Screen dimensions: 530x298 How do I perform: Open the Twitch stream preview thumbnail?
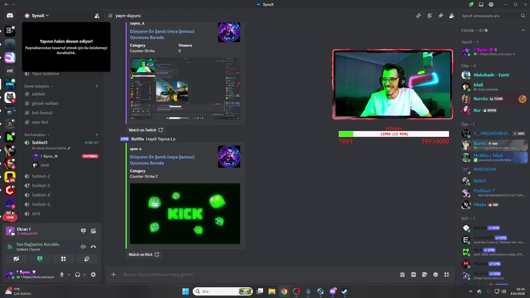(185, 89)
